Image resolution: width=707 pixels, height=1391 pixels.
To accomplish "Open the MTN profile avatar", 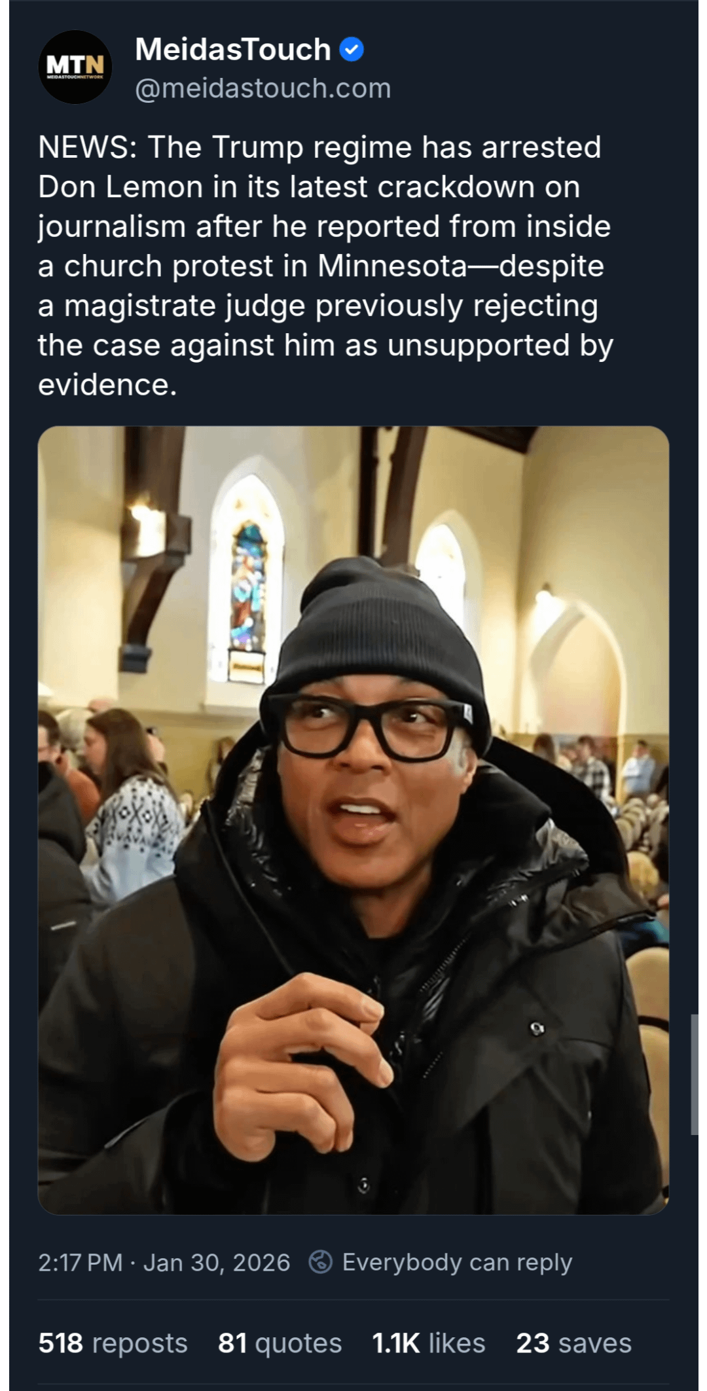I will [75, 67].
